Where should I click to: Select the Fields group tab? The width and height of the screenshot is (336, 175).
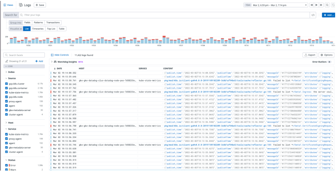[27, 22]
